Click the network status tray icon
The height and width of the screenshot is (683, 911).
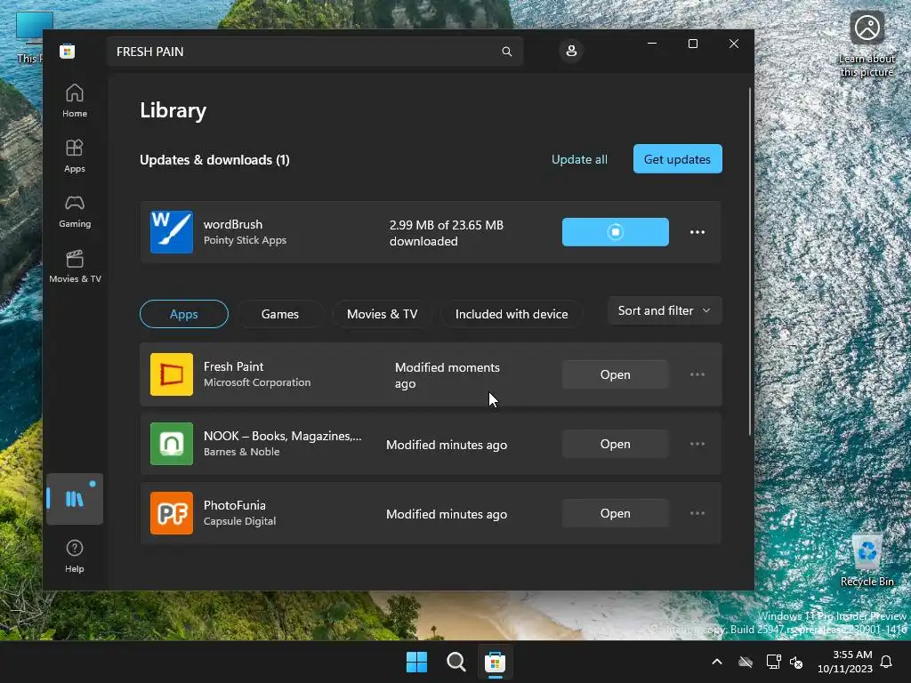[x=773, y=662]
